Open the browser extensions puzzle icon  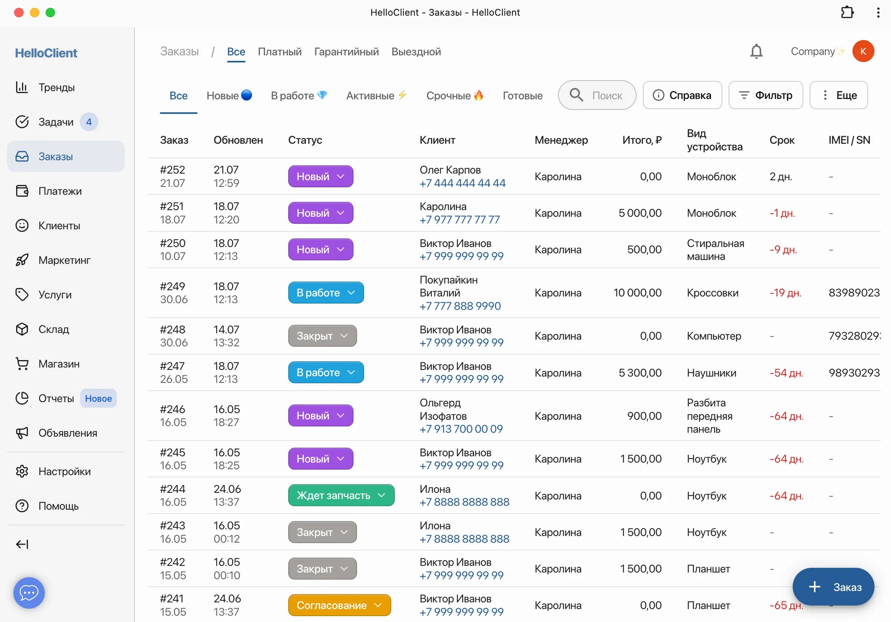click(x=847, y=12)
